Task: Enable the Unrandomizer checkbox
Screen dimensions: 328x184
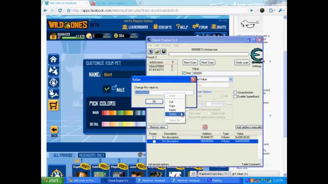Action: pyautogui.click(x=235, y=92)
